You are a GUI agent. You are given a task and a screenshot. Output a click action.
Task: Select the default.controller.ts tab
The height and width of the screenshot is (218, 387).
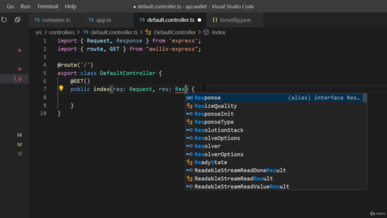click(171, 20)
